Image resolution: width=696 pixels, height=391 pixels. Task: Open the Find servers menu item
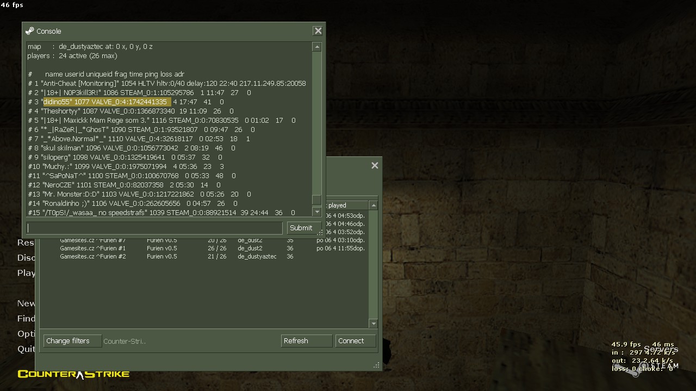26,319
